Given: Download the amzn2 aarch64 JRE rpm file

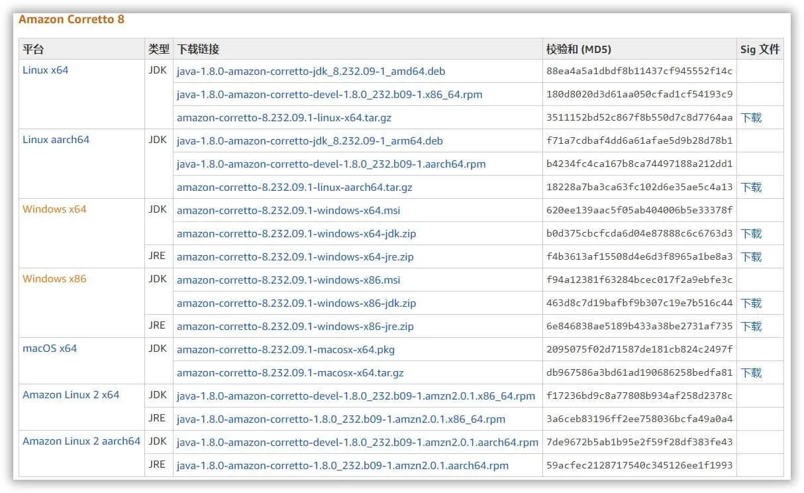Looking at the screenshot, I should point(342,465).
